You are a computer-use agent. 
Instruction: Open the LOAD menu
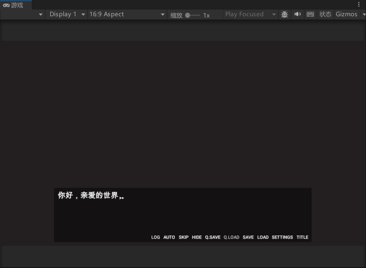(263, 237)
